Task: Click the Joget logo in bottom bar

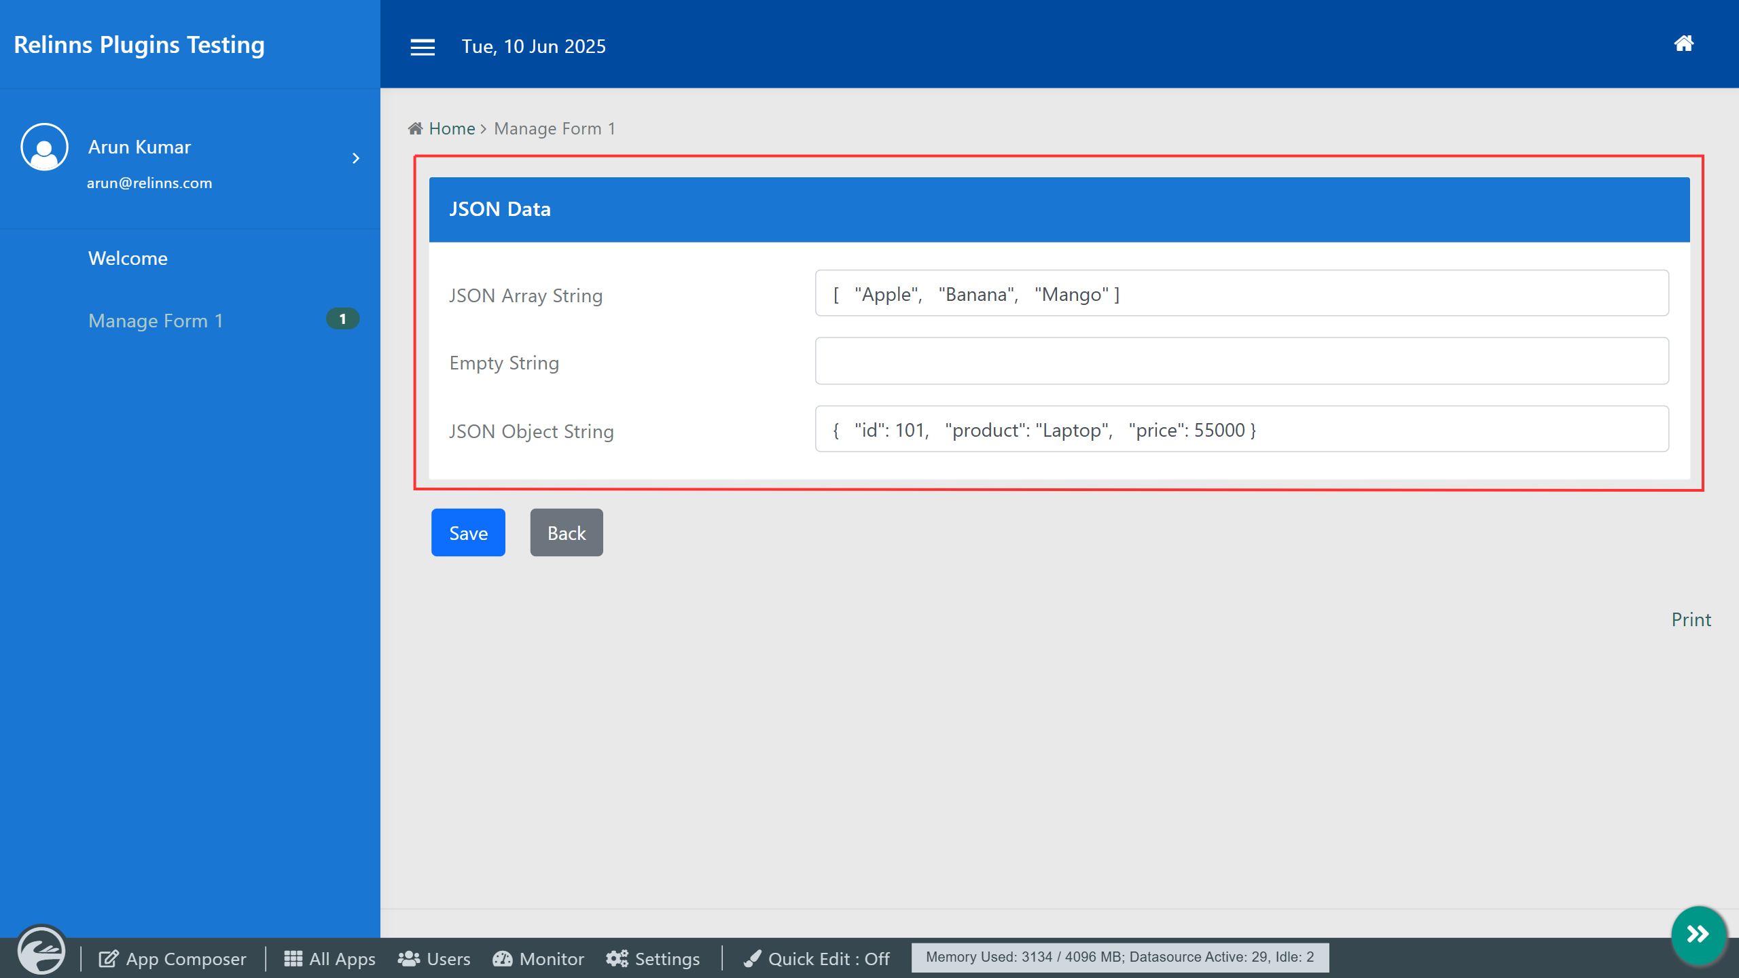Action: coord(41,951)
